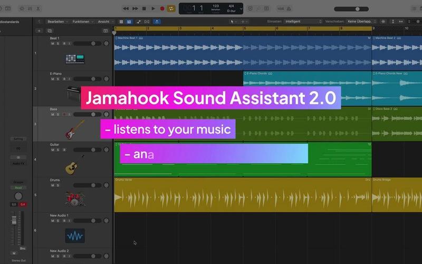Enable input monitoring on New Audio 1

tap(69, 221)
